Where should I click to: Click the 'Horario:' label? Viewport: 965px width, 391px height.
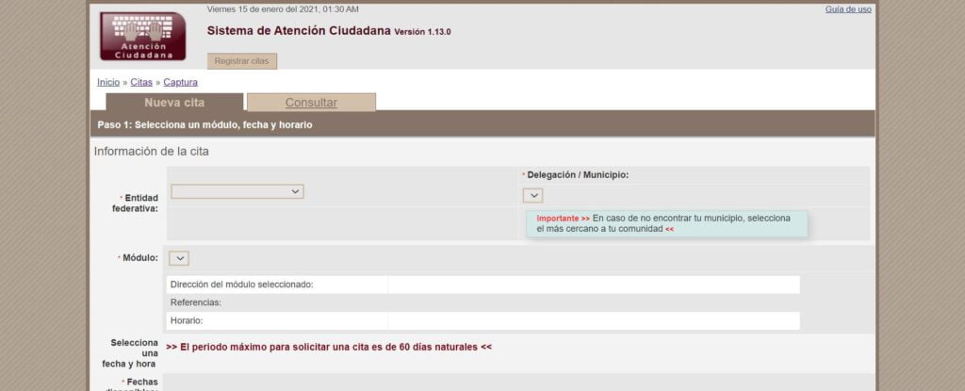187,320
